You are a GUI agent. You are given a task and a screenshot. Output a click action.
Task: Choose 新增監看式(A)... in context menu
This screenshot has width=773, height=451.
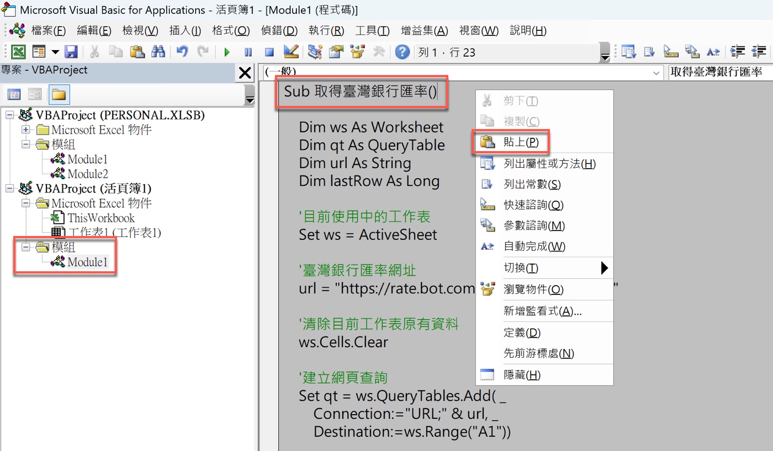pos(544,312)
